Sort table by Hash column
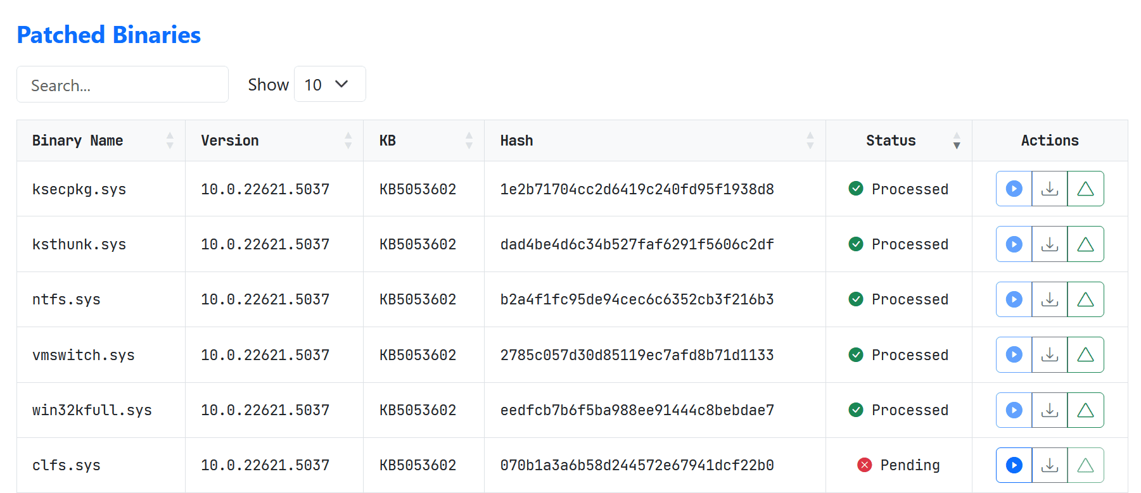Viewport: 1141px width, 493px height. tap(810, 140)
